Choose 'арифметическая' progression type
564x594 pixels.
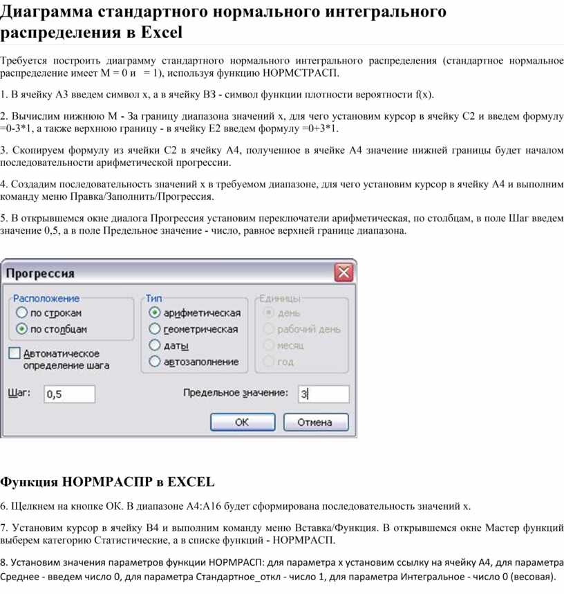point(154,313)
